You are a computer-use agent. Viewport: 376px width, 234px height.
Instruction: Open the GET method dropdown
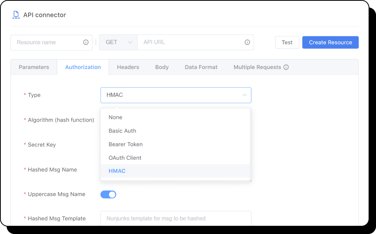(118, 42)
